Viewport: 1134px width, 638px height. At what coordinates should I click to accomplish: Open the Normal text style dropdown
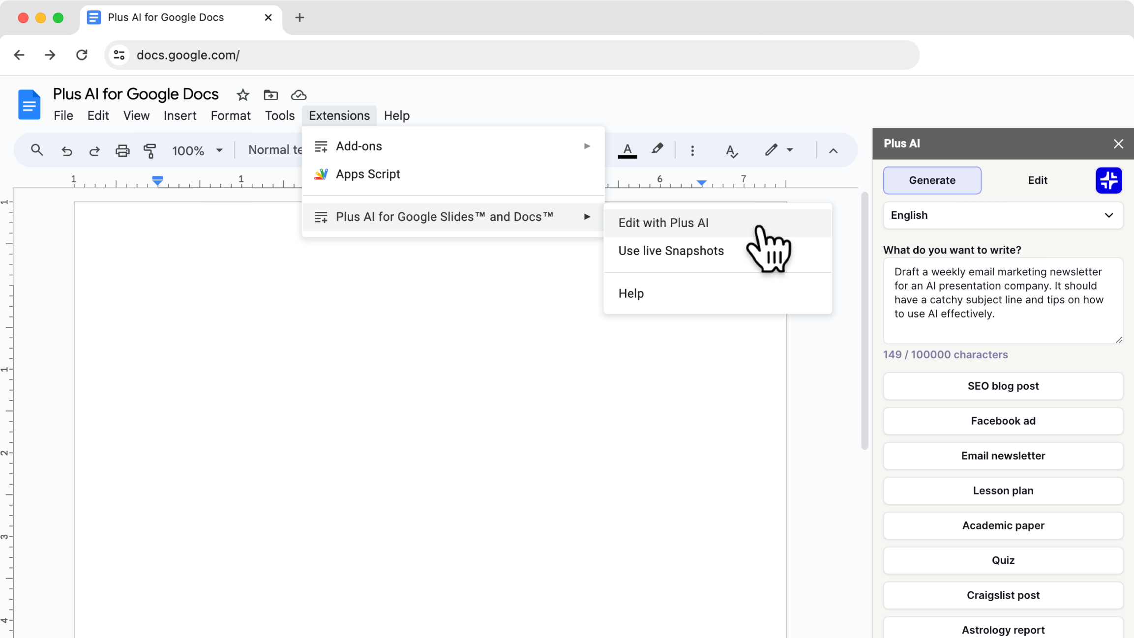[x=274, y=150]
